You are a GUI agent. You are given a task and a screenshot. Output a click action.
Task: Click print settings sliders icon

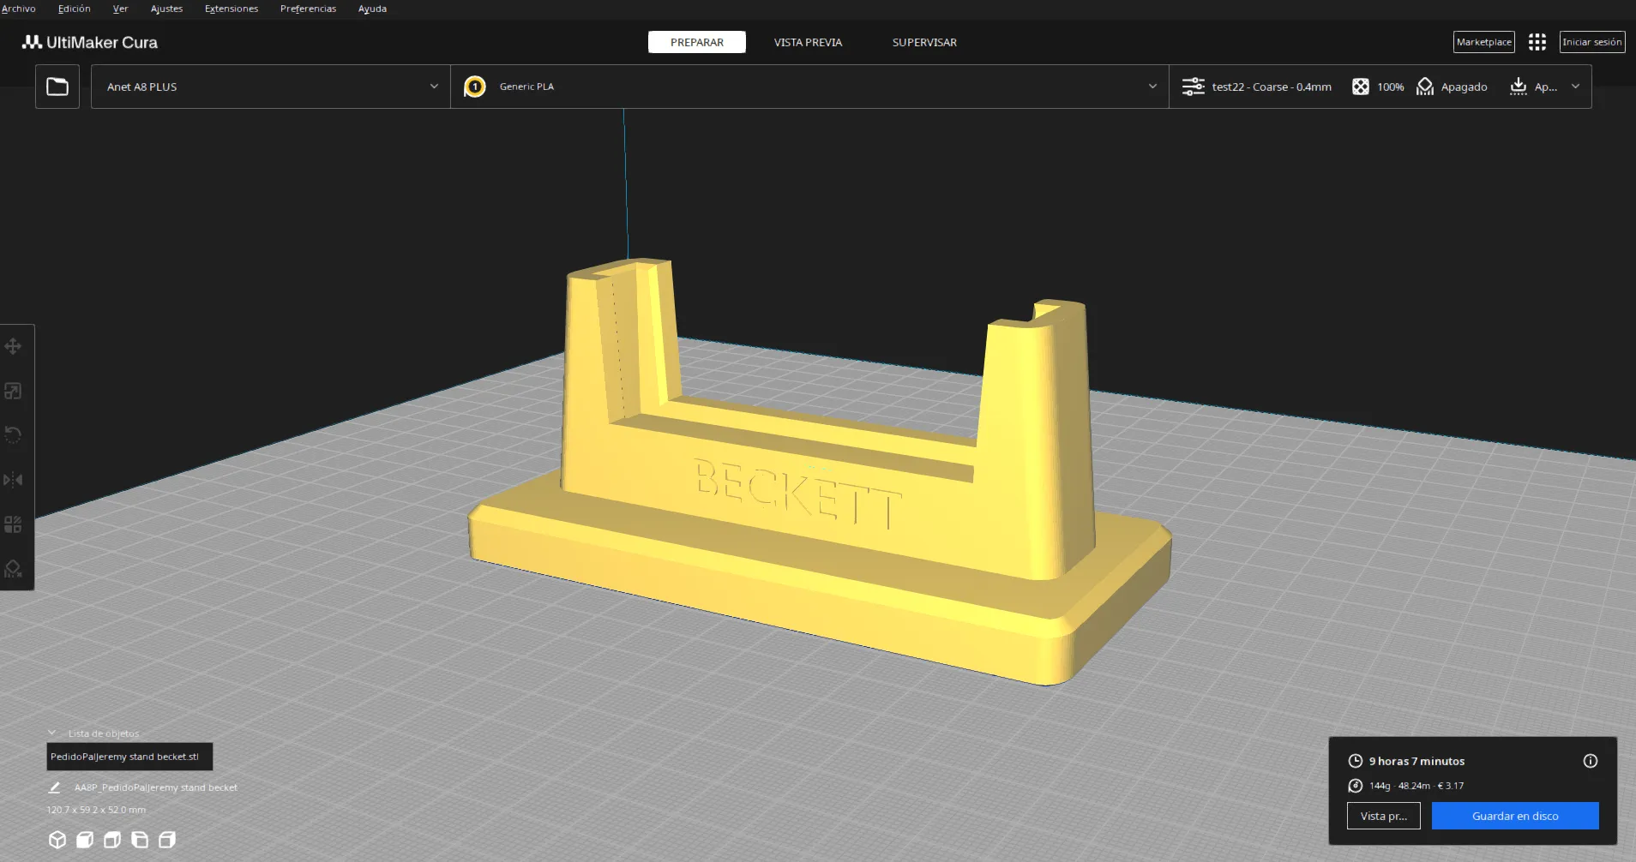[x=1193, y=87]
